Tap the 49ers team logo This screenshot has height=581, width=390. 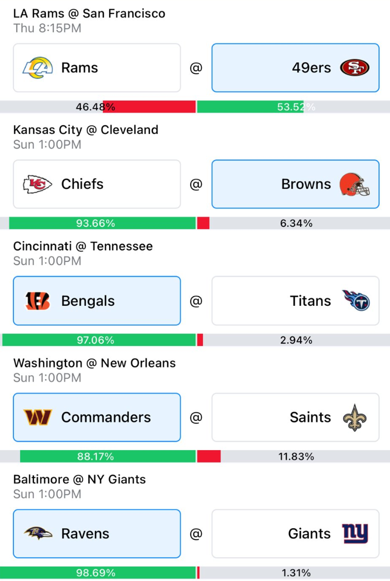354,68
